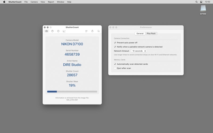The width and height of the screenshot is (213, 133).
Task: Open the Window menu
Action: pos(60,2)
